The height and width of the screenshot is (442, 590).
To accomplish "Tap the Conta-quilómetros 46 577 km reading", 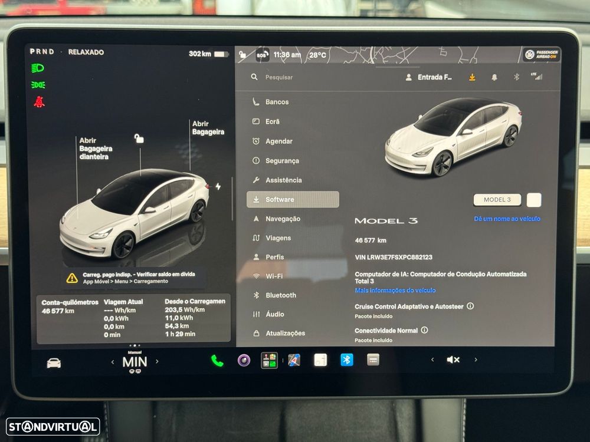I will click(x=70, y=306).
